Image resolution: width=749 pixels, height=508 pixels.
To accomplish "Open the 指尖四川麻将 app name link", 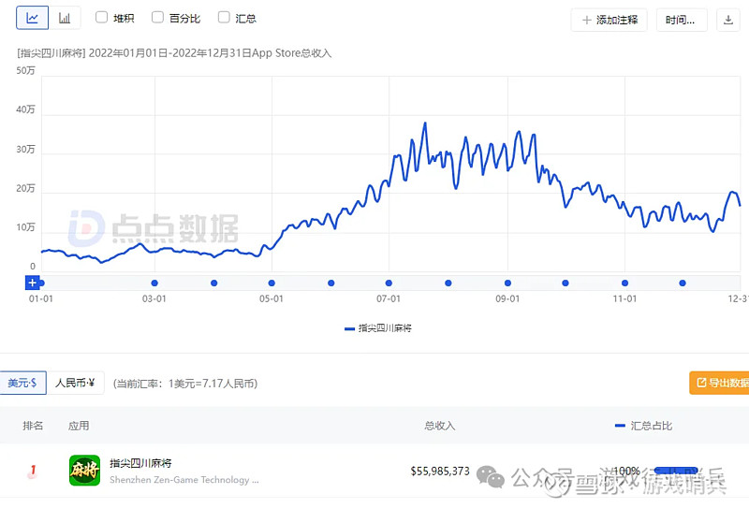I will (140, 463).
